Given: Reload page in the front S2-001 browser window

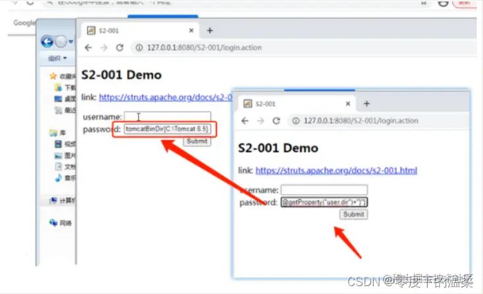Looking at the screenshot, I should 276,121.
